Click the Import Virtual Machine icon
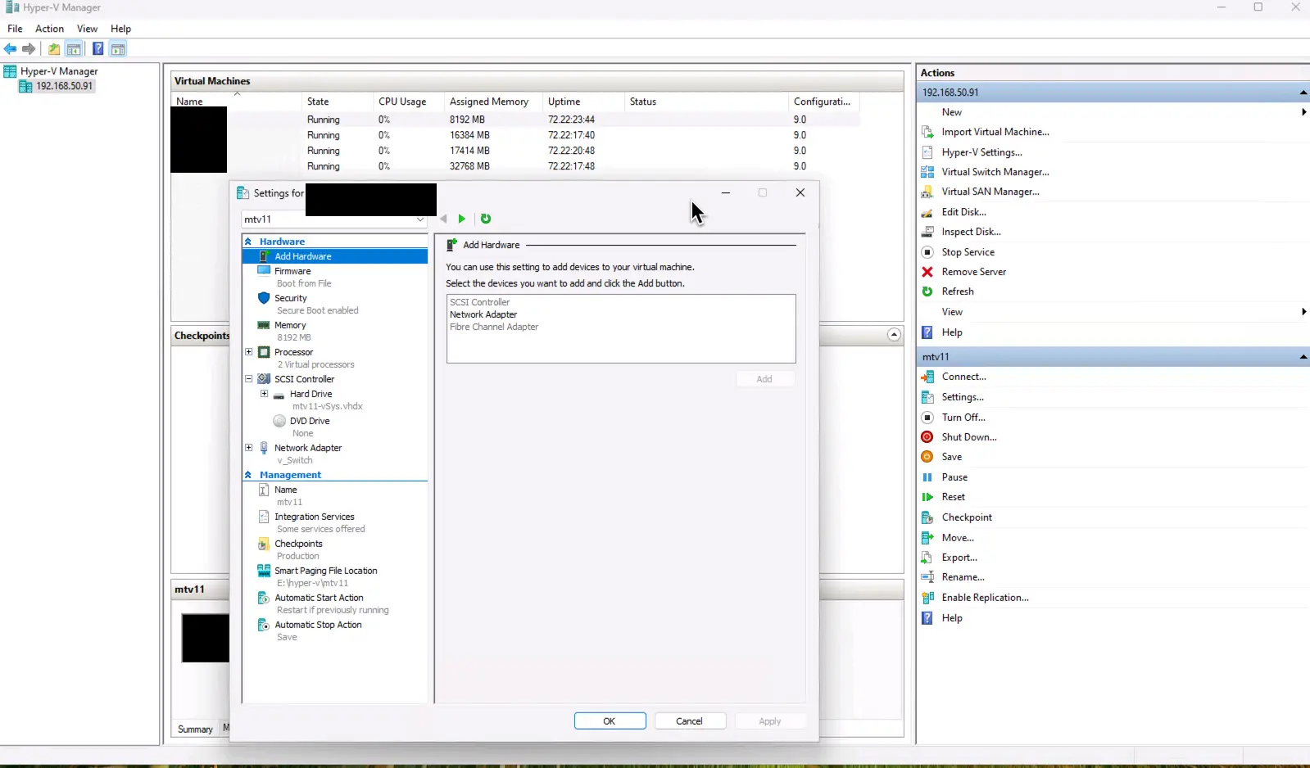1310x768 pixels. pyautogui.click(x=927, y=132)
